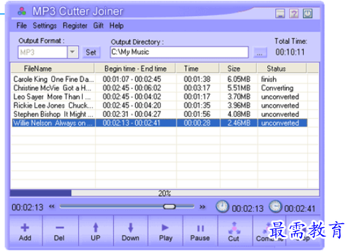Open the Gift menu
350x251 pixels.
pyautogui.click(x=98, y=25)
